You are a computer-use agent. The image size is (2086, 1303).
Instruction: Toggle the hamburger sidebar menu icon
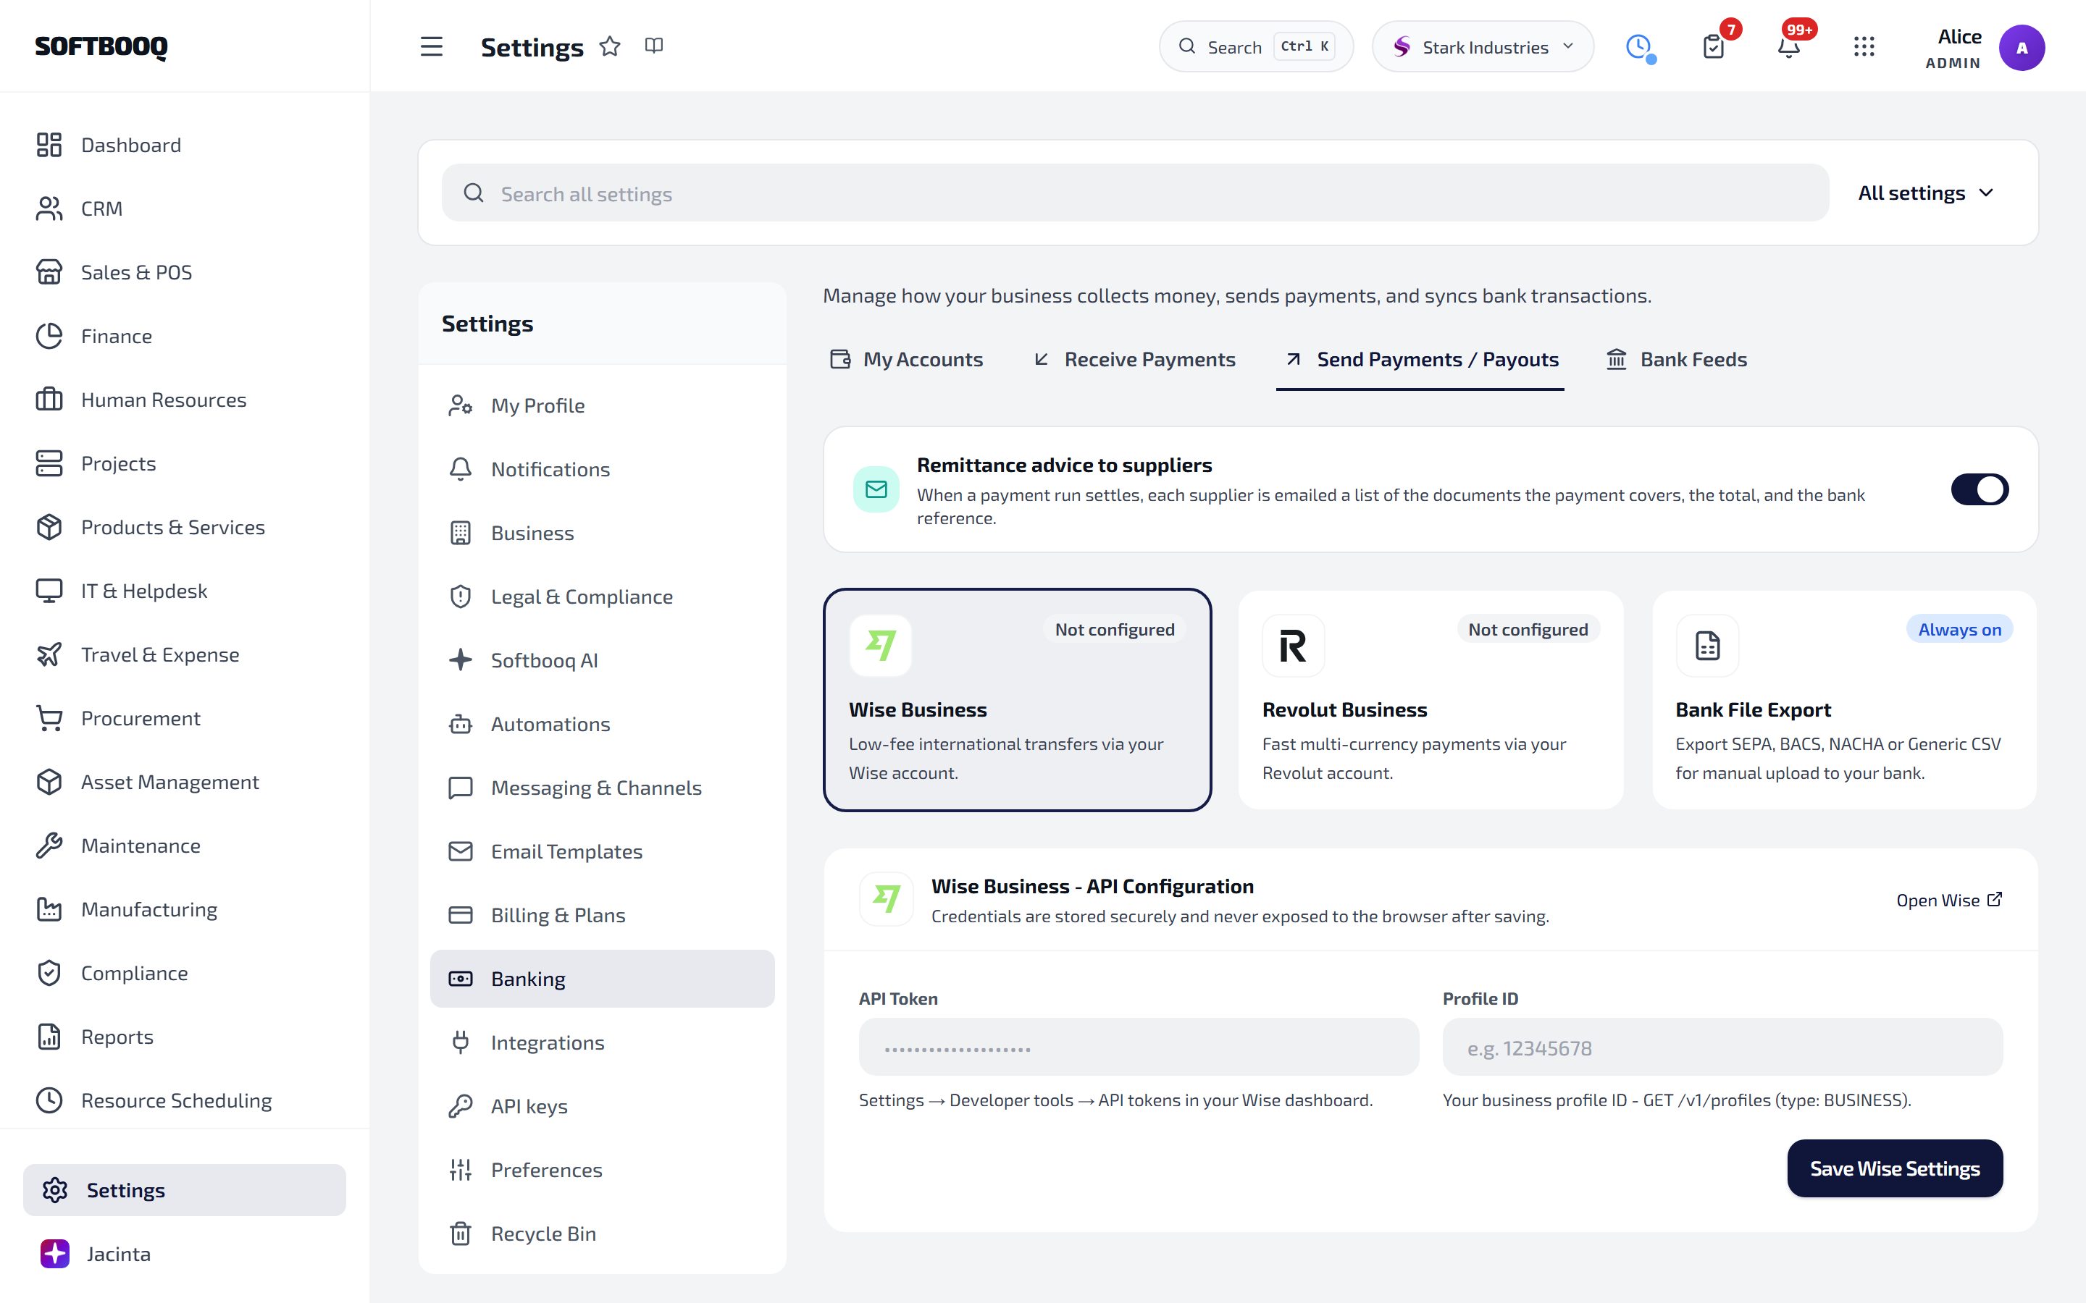431,46
